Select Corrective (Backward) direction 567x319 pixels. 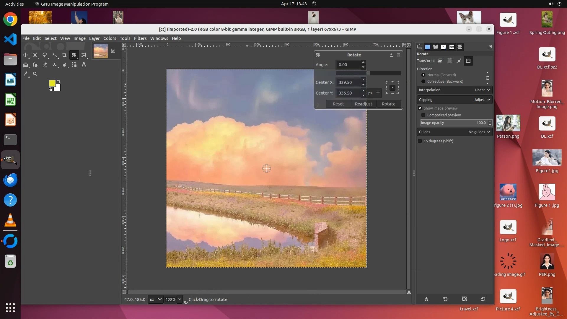423,82
